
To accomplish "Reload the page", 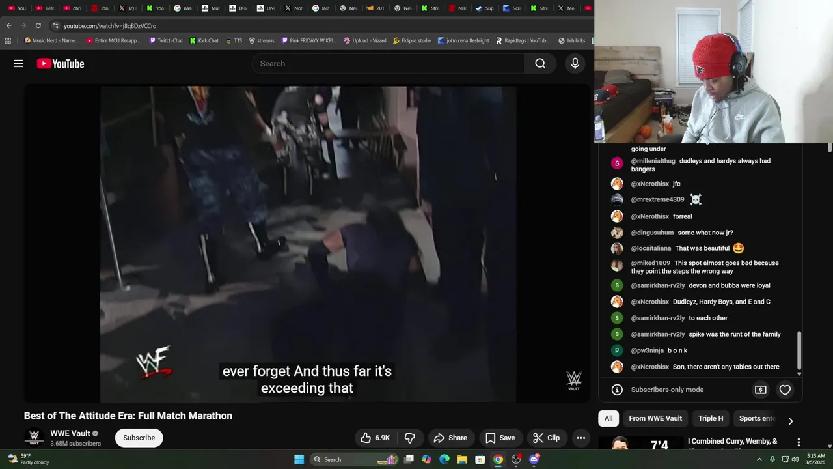I will coord(38,25).
